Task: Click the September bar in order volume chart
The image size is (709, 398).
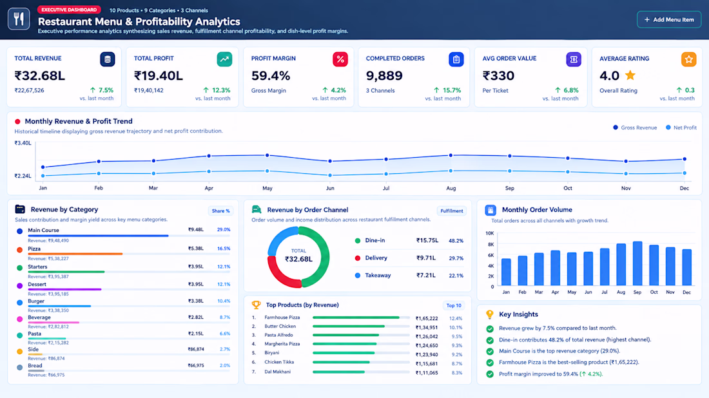Action: (637, 263)
